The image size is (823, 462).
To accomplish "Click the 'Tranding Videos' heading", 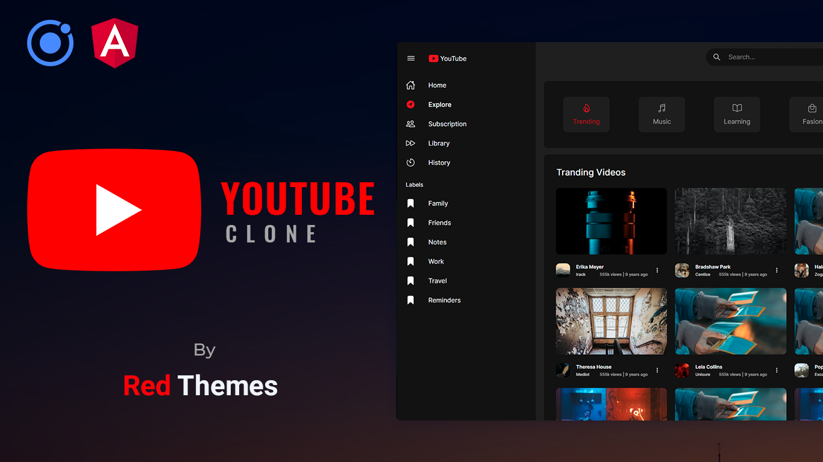I will point(591,172).
